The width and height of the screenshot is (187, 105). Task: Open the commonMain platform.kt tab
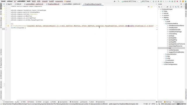click(x=34, y=4)
